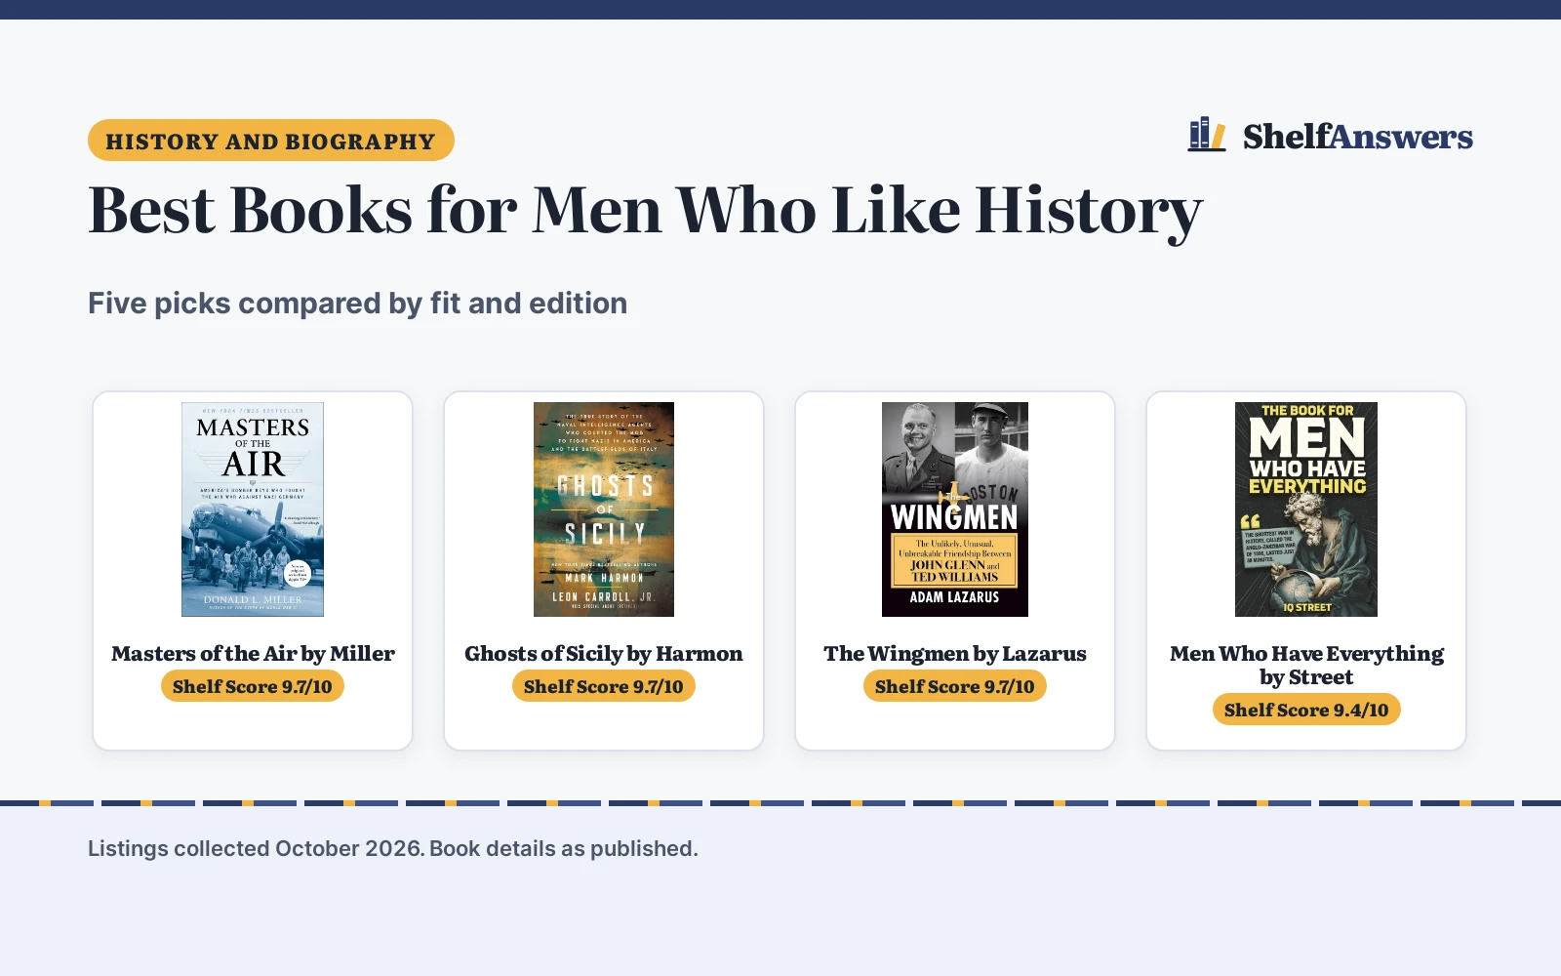
Task: Click the footer note Listings collected October 2026
Action: [x=257, y=848]
